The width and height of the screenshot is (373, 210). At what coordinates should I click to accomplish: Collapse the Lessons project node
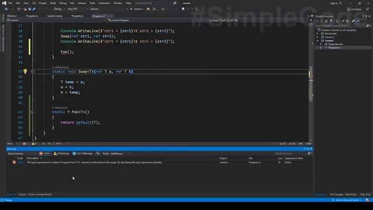pyautogui.click(x=317, y=41)
